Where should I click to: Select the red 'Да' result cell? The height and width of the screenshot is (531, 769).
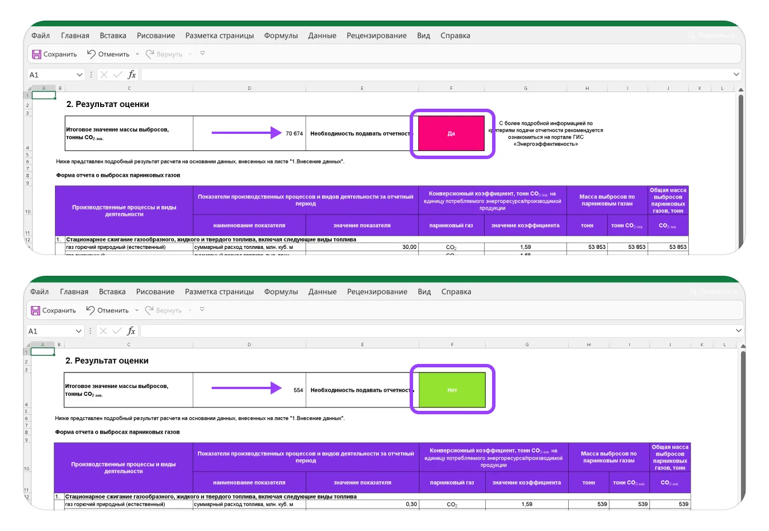tap(451, 133)
